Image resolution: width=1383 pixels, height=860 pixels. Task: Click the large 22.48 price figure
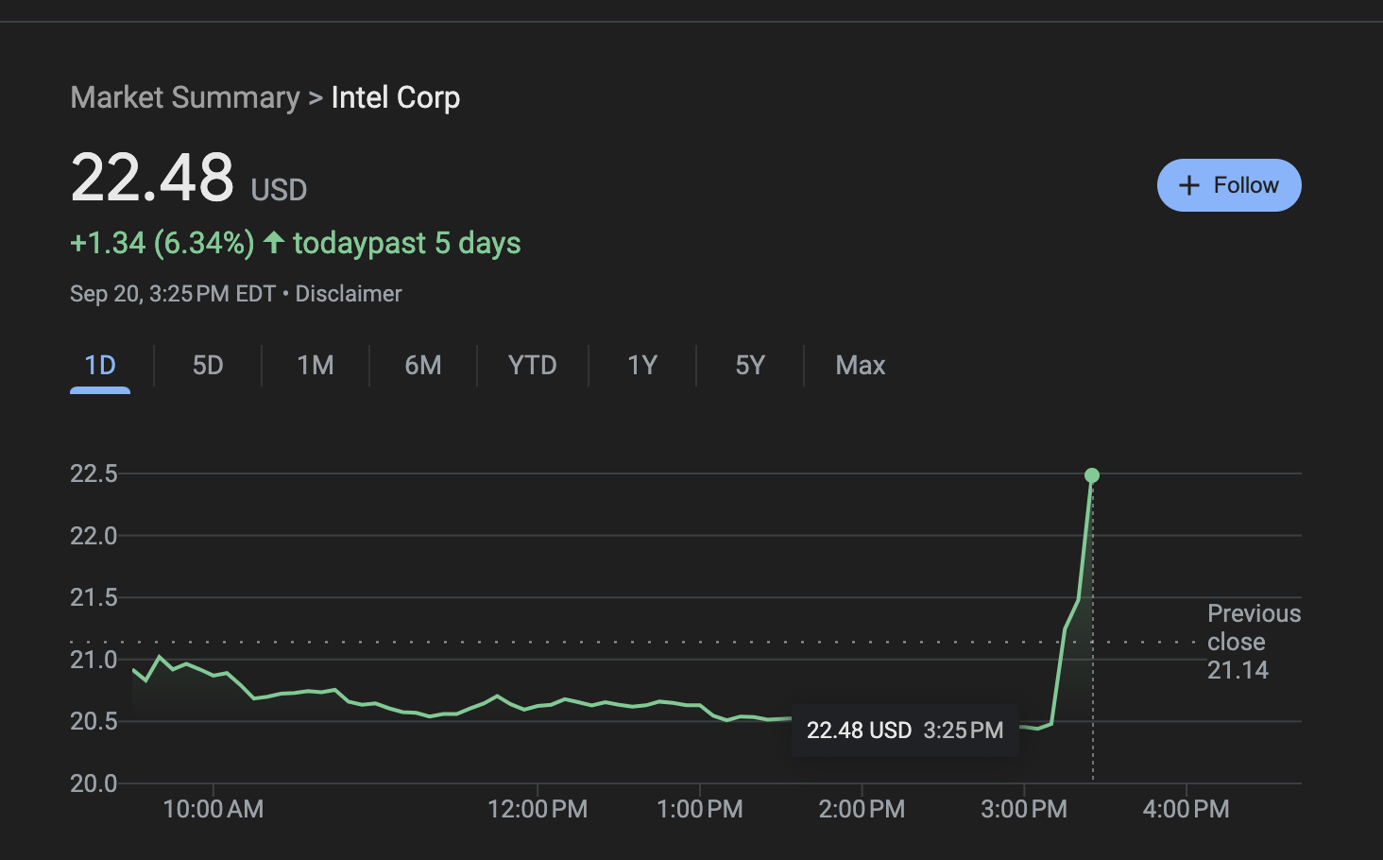pyautogui.click(x=152, y=178)
